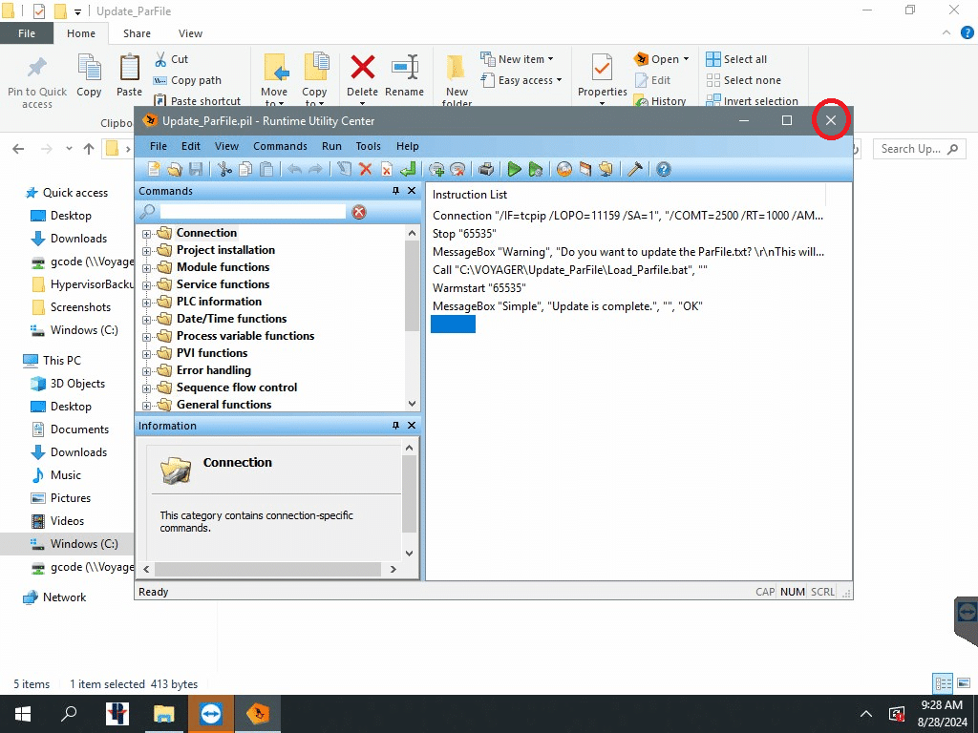Expand the Connection tree node
978x733 pixels.
[x=147, y=234]
